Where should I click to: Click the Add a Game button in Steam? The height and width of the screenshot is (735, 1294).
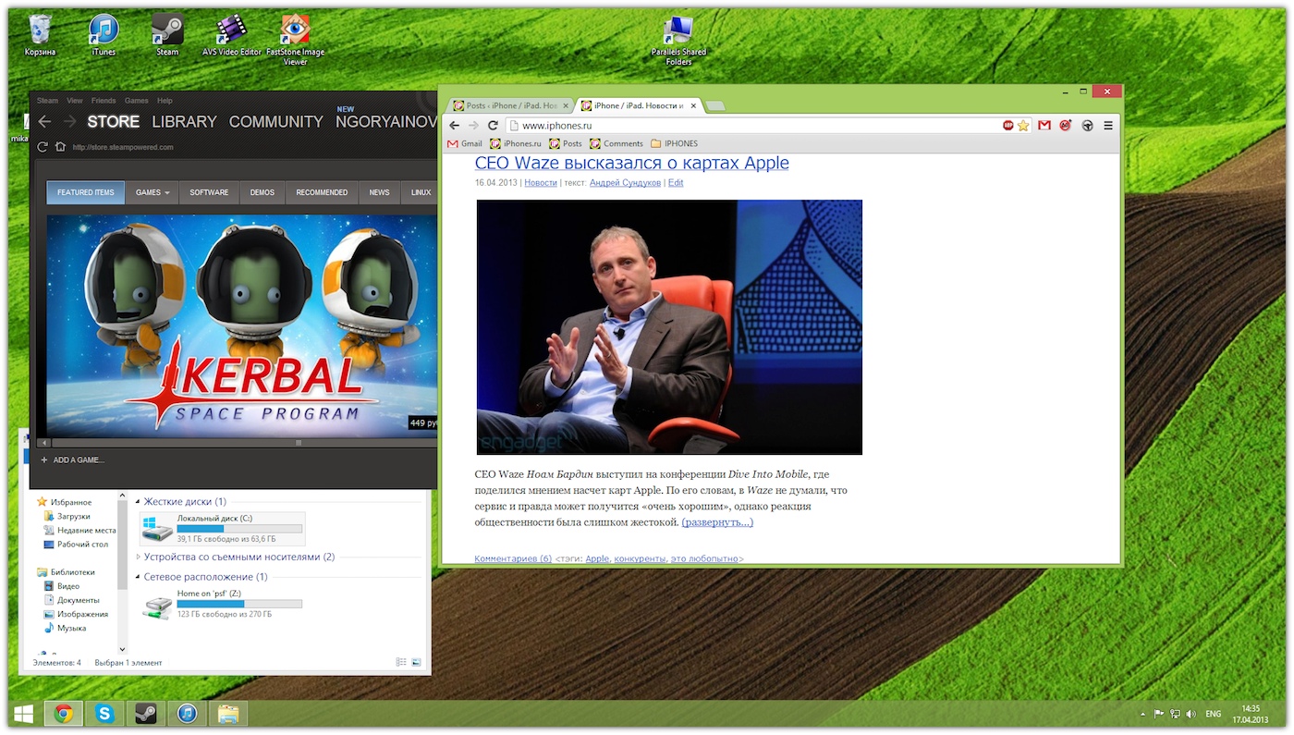71,459
